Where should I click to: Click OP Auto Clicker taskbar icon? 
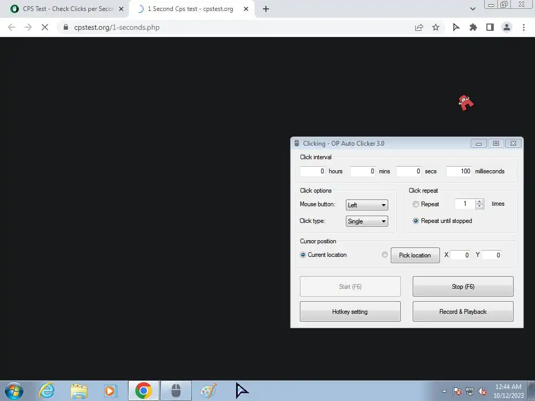point(176,391)
